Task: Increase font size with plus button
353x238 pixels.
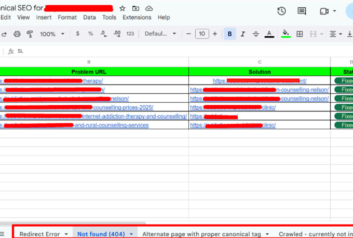Action: click(215, 34)
